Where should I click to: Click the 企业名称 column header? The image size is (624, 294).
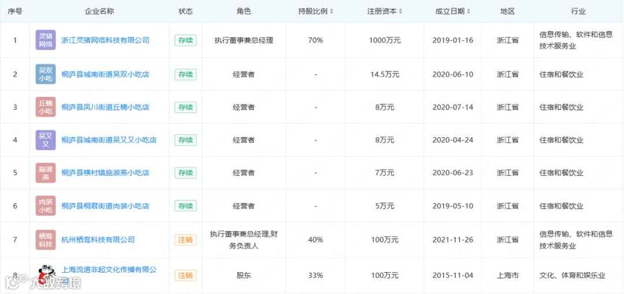(99, 12)
